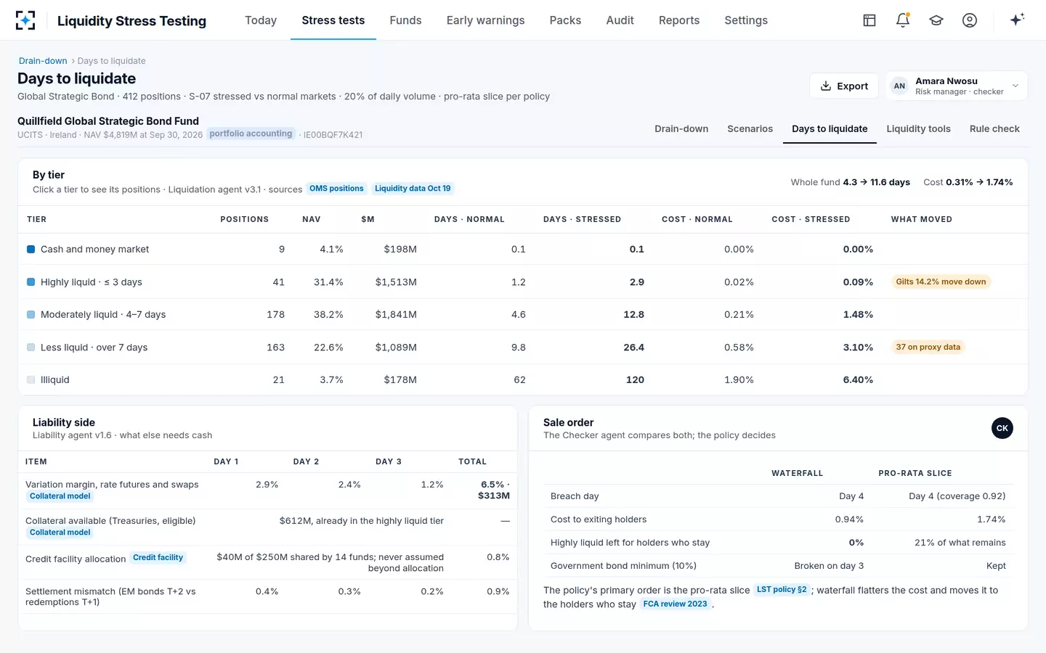Open the Liquidity data Oct 19 tag
The height and width of the screenshot is (653, 1046).
(413, 189)
